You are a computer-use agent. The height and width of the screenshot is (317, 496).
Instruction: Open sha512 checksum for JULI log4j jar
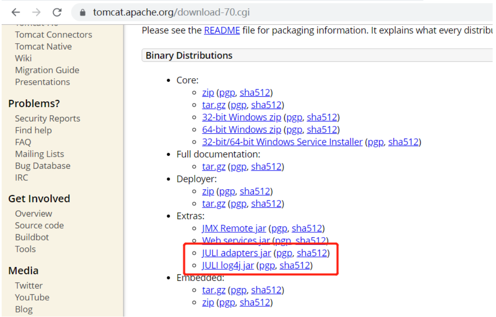point(295,266)
